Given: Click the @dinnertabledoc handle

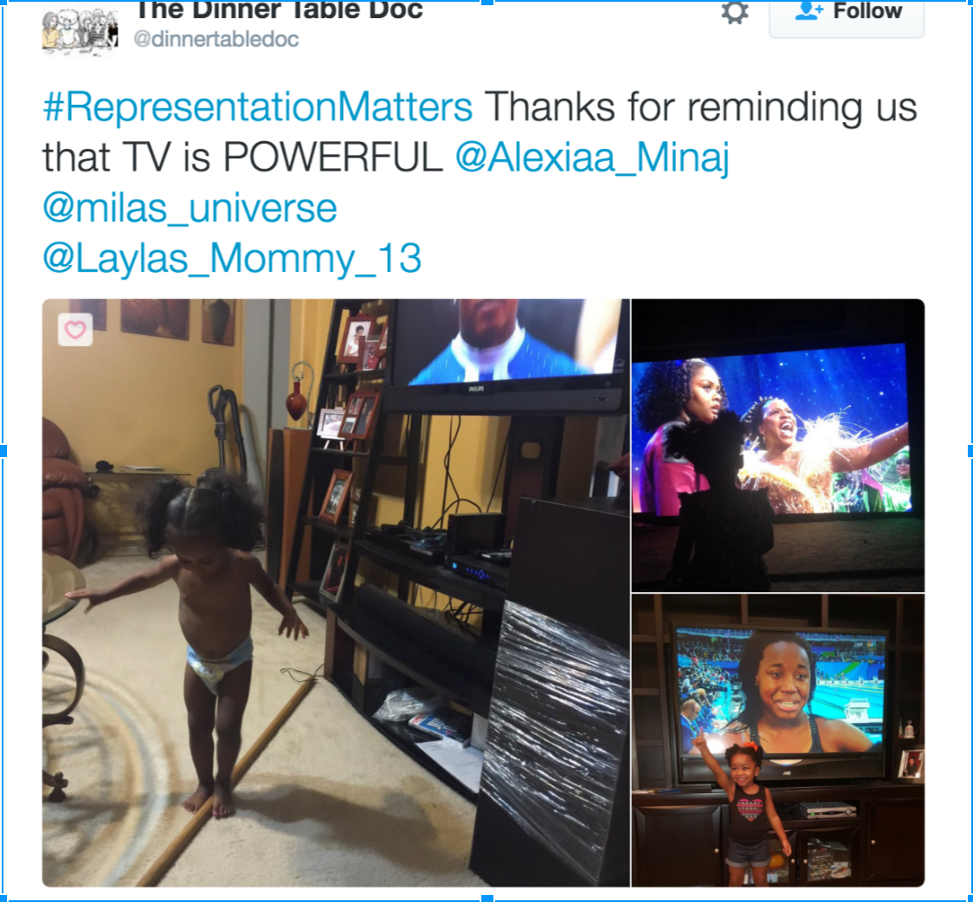Looking at the screenshot, I should pos(216,39).
